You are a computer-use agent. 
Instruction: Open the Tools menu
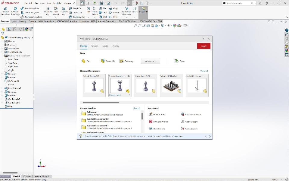(49, 3)
